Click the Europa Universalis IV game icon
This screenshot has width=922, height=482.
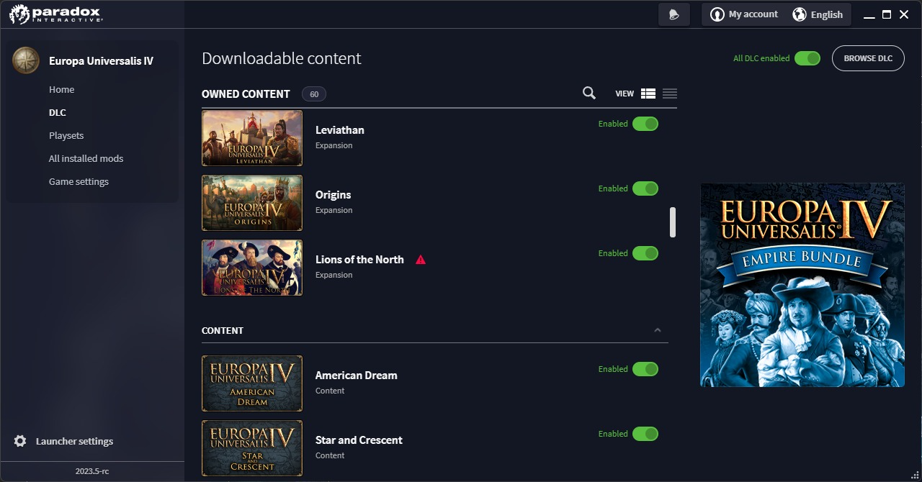[x=26, y=60]
